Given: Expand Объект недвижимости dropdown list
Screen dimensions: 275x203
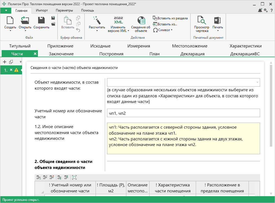Looking at the screenshot, I should click(257, 82).
